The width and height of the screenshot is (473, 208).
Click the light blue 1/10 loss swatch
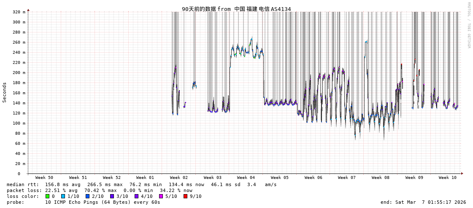tap(63, 196)
